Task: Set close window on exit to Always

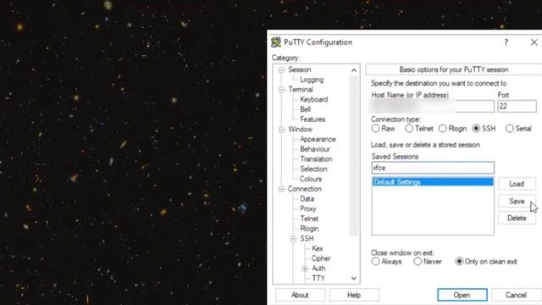Action: point(375,262)
